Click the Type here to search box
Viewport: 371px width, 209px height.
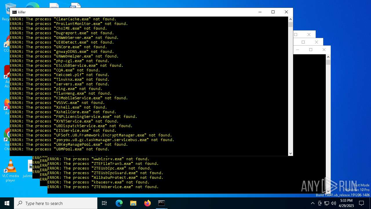(x=56, y=203)
